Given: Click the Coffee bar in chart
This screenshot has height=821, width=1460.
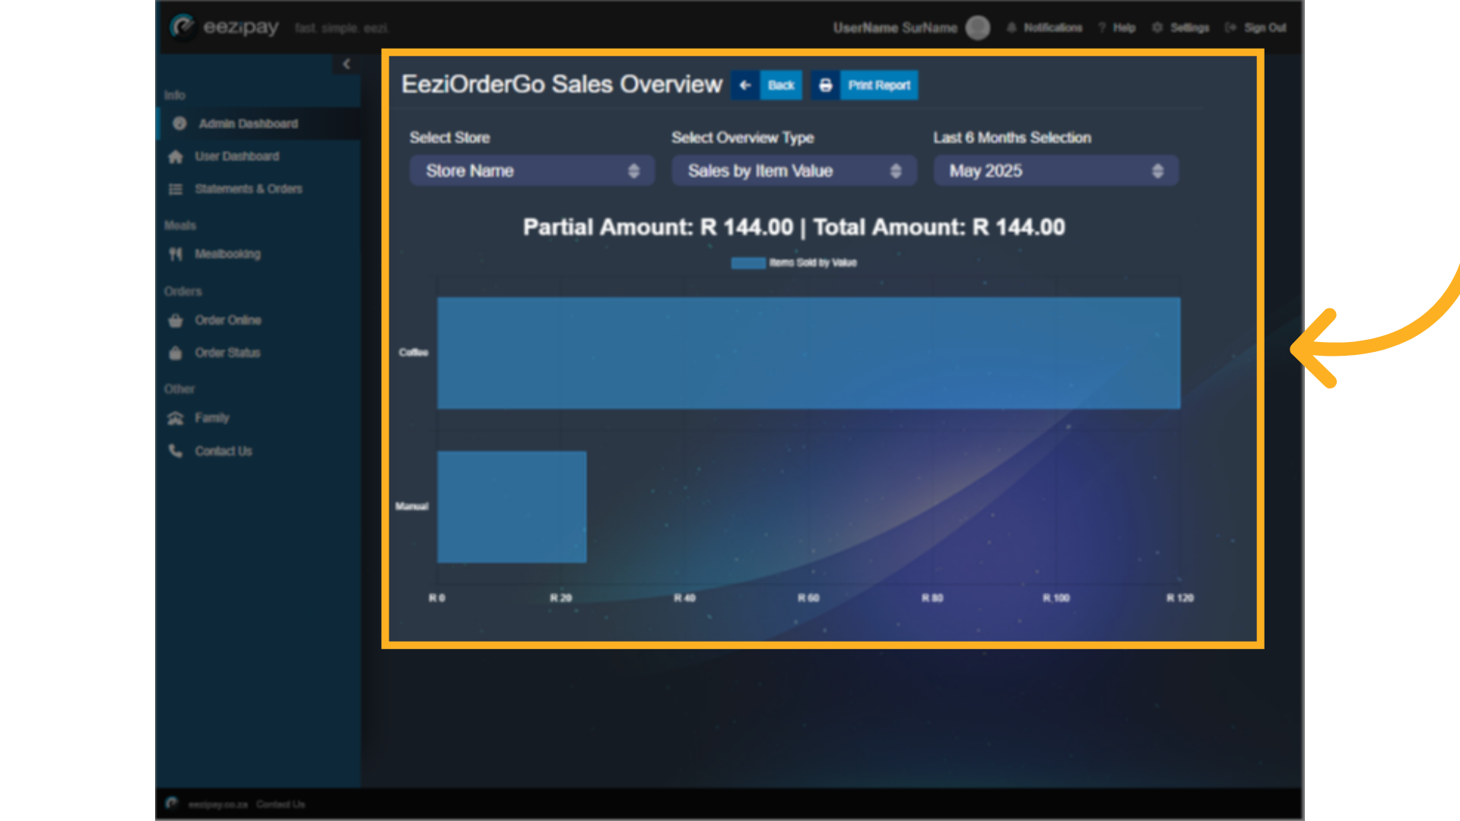Looking at the screenshot, I should 809,353.
